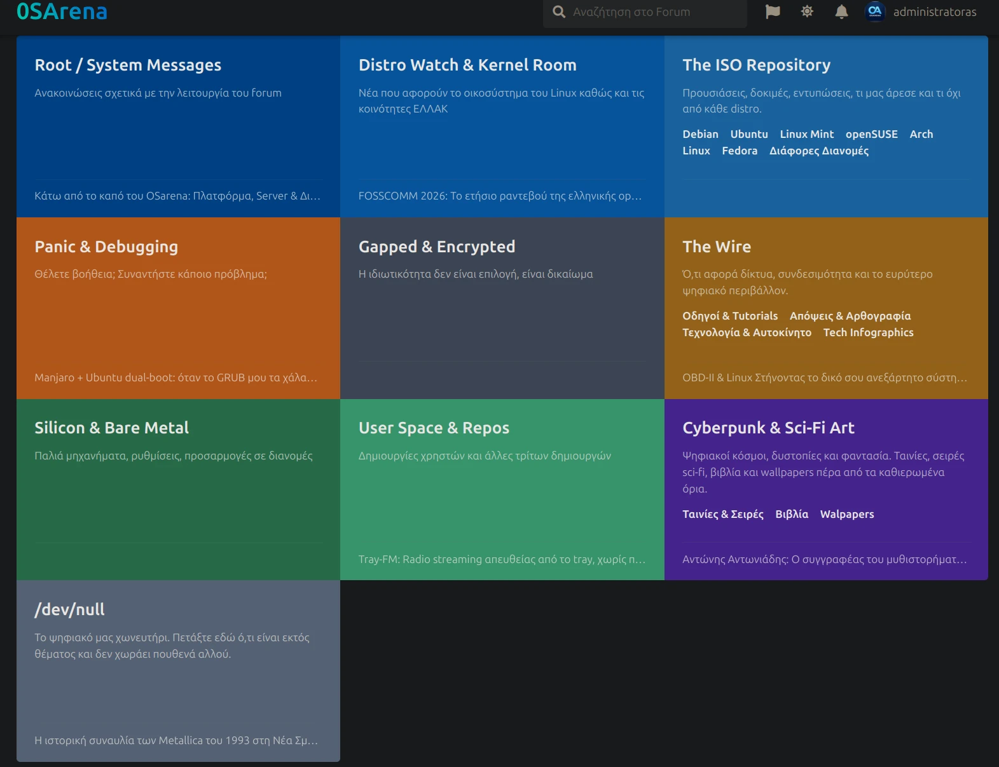This screenshot has width=999, height=767.
Task: Select the Ubuntu subforum
Action: click(x=749, y=134)
